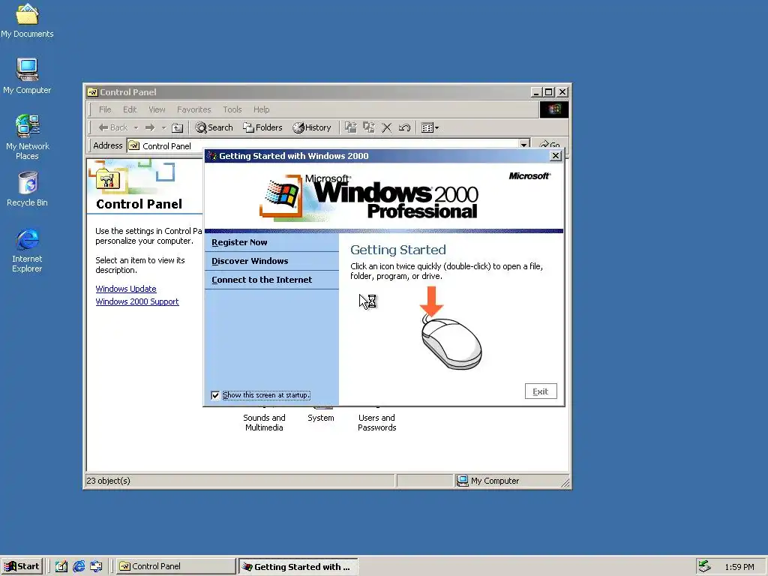Launch Internet Explorer from quick launch
The image size is (768, 576).
pyautogui.click(x=79, y=566)
